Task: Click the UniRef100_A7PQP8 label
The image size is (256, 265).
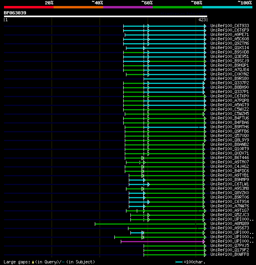Action: pos(230,100)
